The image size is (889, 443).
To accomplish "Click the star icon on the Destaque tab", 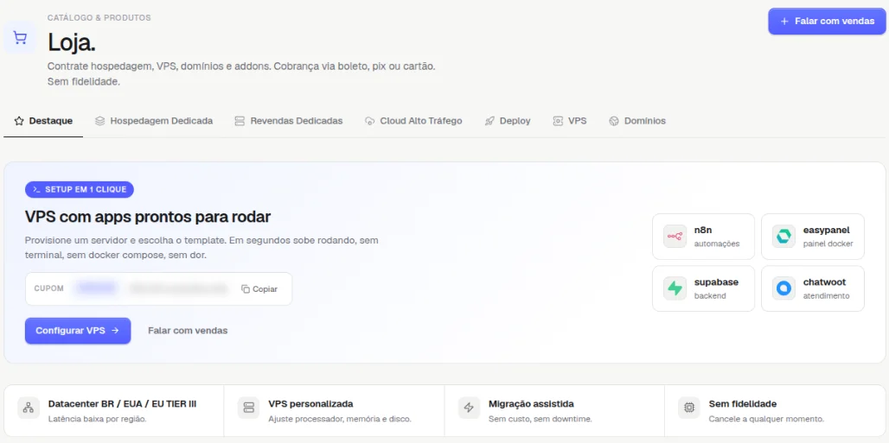I will 19,121.
